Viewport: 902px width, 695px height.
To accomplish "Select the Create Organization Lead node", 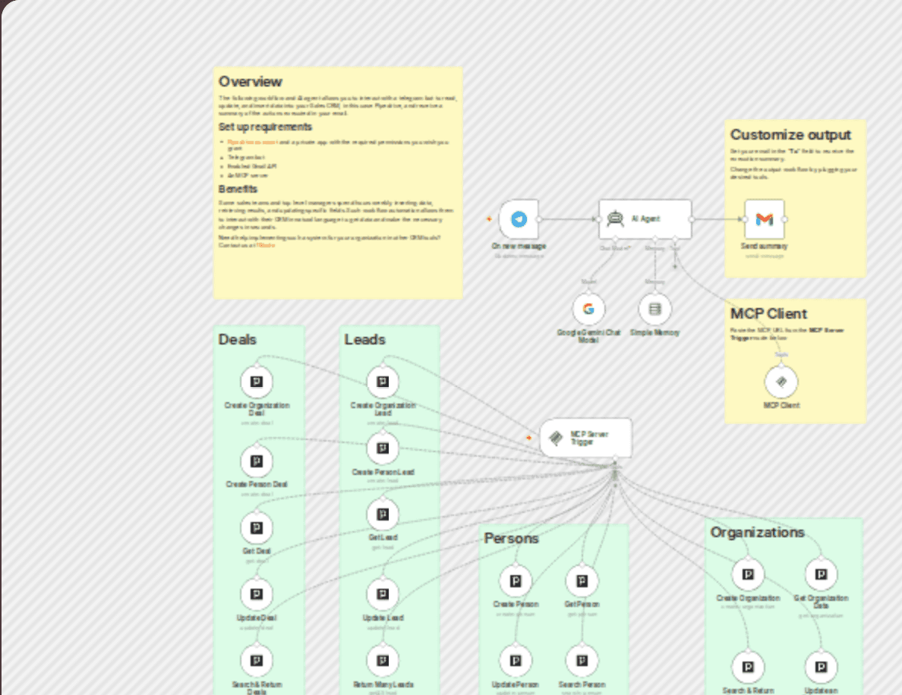I will (383, 382).
